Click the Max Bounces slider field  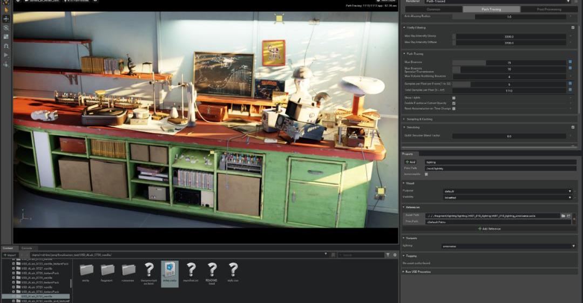click(x=509, y=63)
